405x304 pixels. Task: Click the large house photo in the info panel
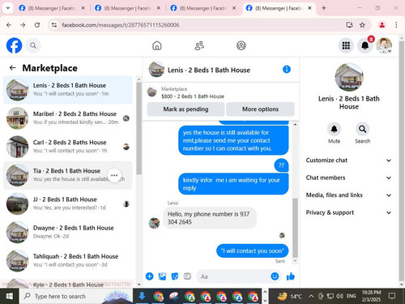pyautogui.click(x=349, y=77)
